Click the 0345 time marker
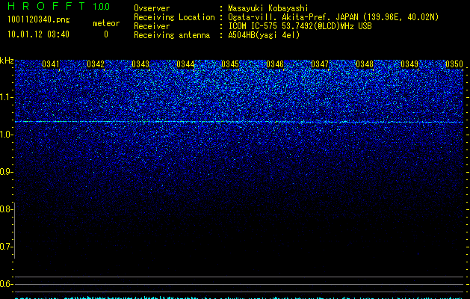 pyautogui.click(x=230, y=64)
